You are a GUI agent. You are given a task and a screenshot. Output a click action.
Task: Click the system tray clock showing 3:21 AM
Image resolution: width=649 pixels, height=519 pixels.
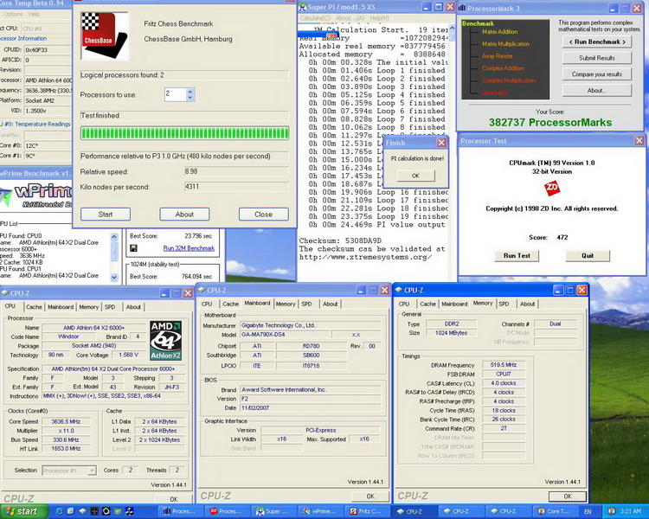coord(631,511)
